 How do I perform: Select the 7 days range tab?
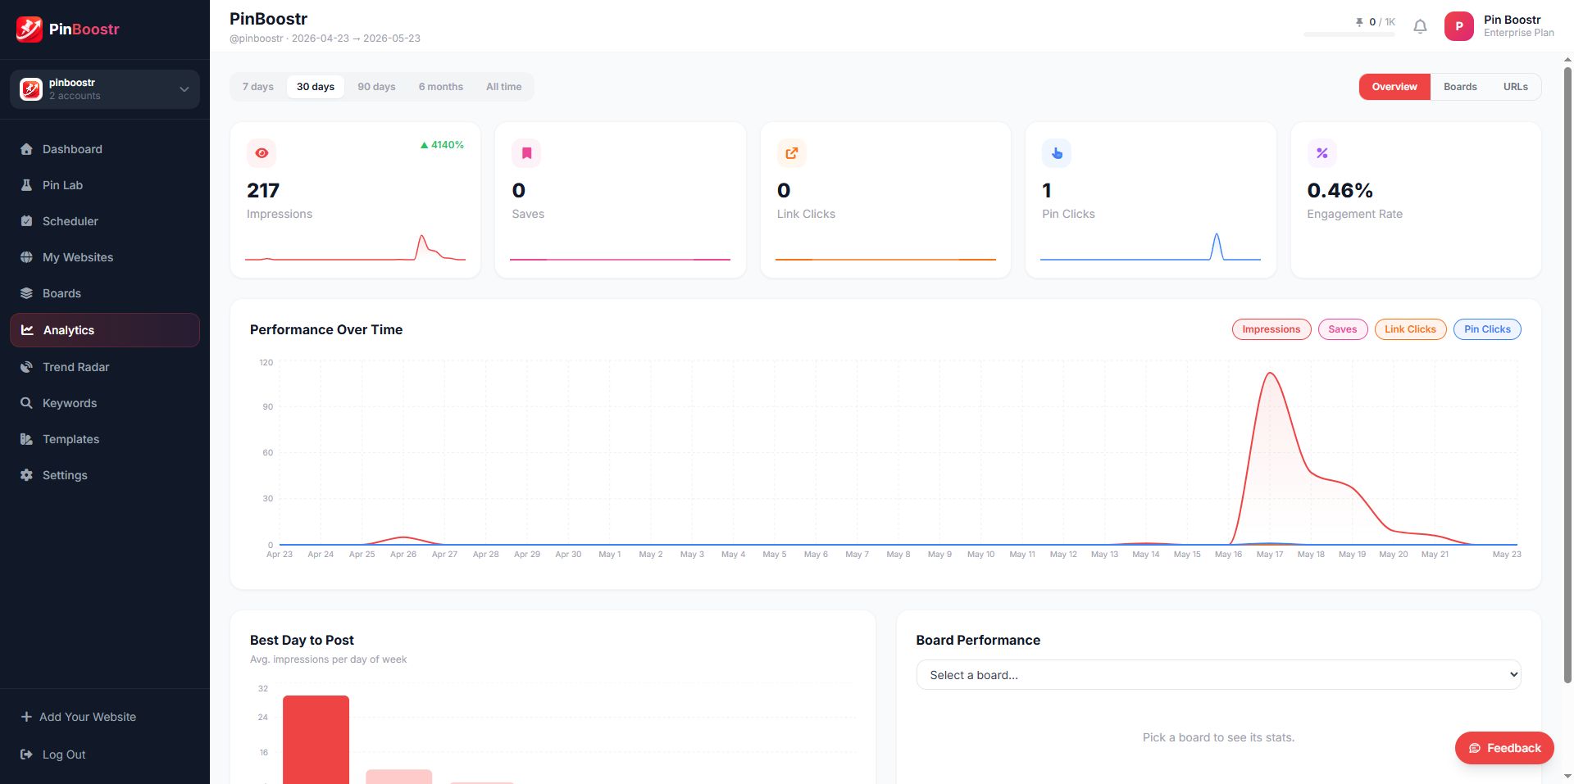tap(258, 87)
